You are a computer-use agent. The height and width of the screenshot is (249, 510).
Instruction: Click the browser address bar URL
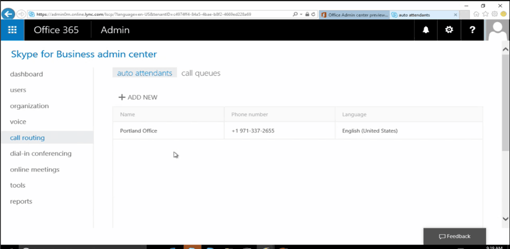tap(149, 14)
